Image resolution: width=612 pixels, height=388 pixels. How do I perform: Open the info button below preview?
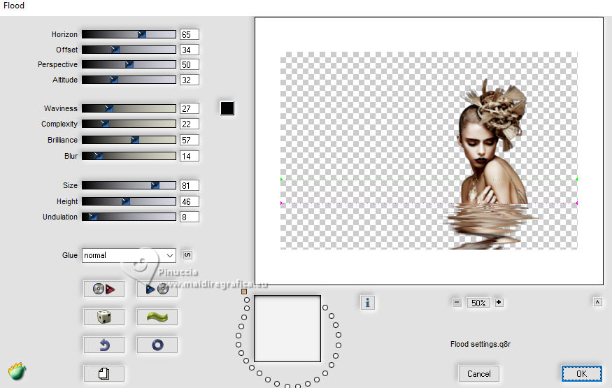click(368, 302)
